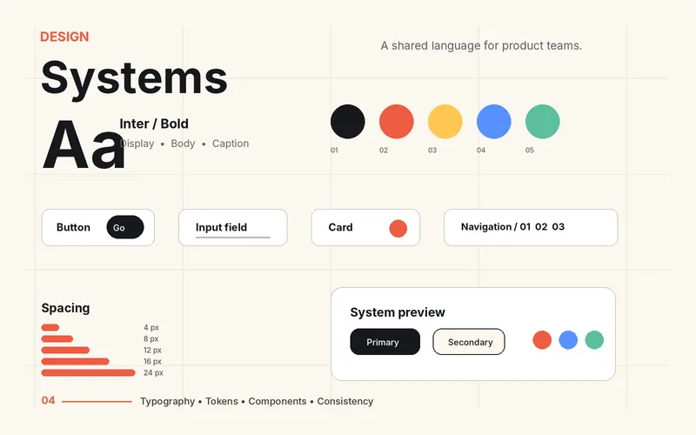696x435 pixels.
Task: Open the Navigation / 01 02 03 component
Action: coord(531,227)
